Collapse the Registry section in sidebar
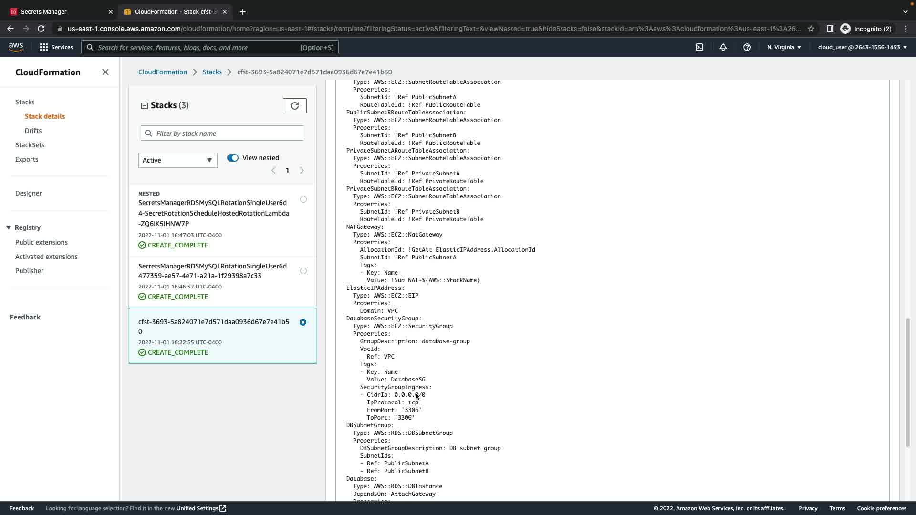Viewport: 916px width, 515px height. pyautogui.click(x=9, y=227)
